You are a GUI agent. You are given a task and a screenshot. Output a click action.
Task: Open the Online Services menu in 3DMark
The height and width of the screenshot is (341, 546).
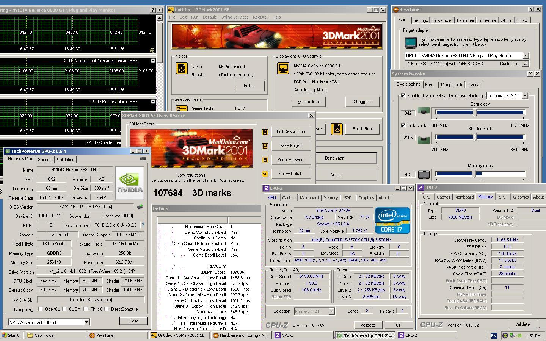235,17
